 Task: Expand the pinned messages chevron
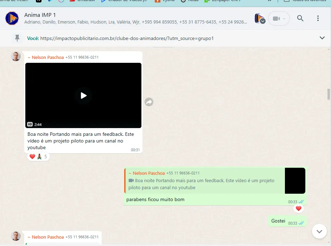322,38
